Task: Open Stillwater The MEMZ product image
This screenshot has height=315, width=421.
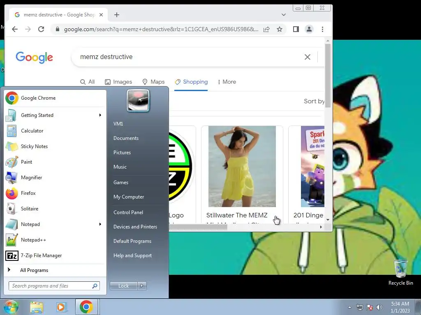Action: point(242,167)
